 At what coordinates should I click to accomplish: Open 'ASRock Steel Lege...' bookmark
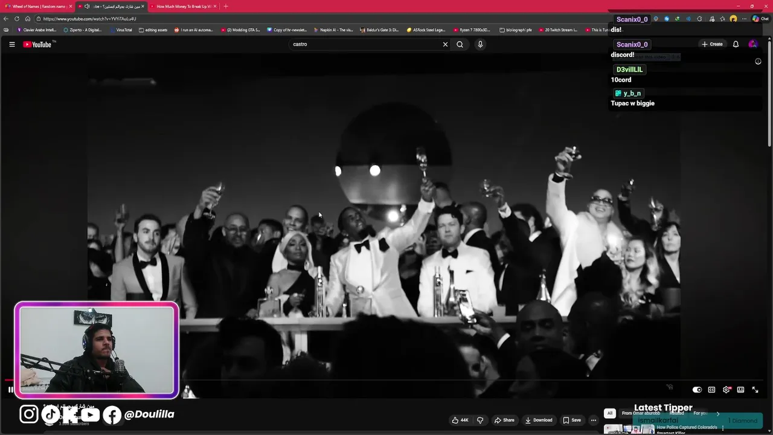[426, 30]
